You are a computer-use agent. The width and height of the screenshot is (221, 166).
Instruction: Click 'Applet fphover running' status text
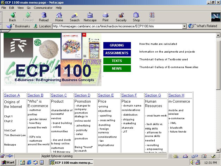click(57, 156)
